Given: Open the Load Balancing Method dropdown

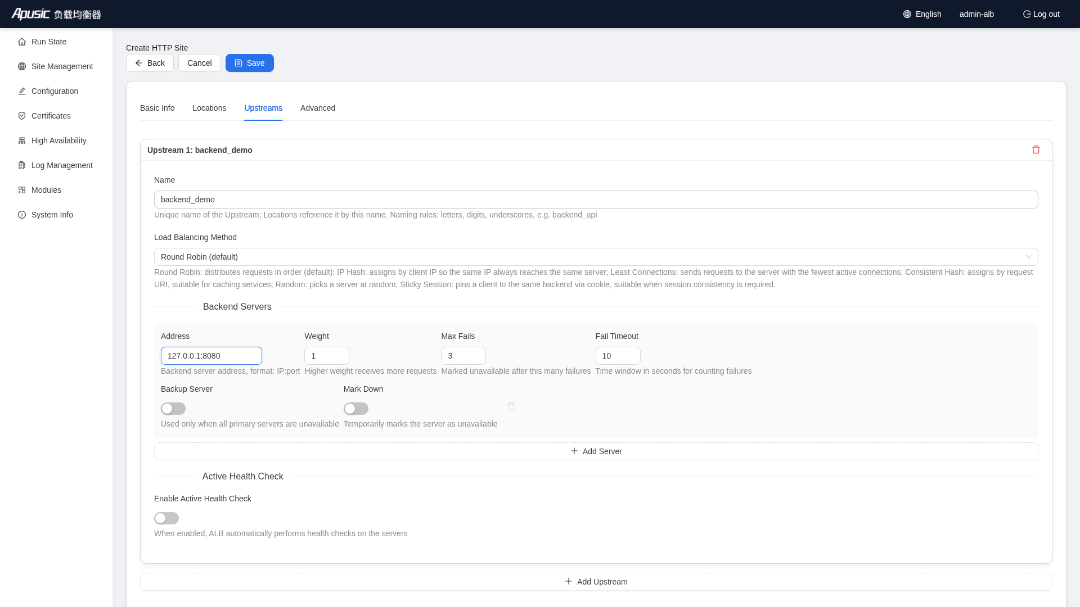Looking at the screenshot, I should (596, 257).
